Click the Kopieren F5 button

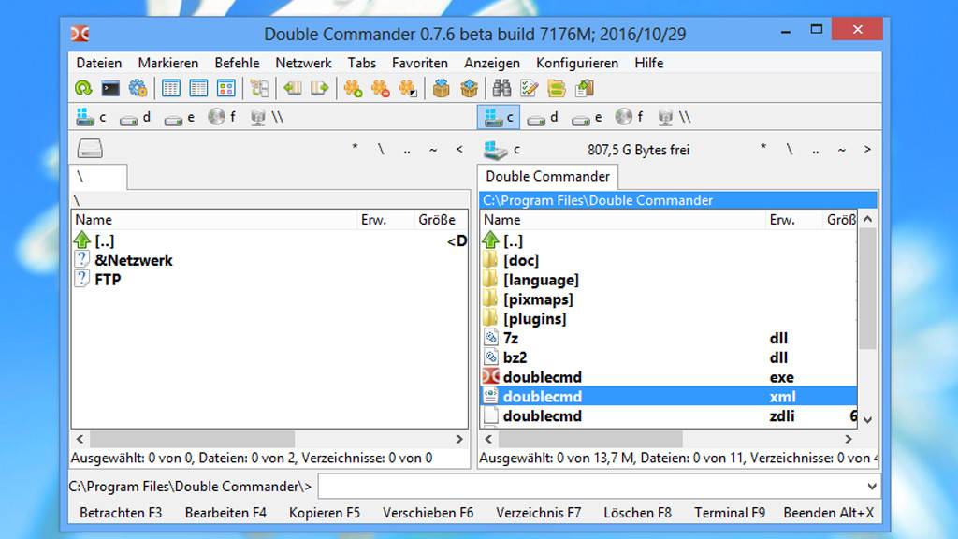[325, 513]
